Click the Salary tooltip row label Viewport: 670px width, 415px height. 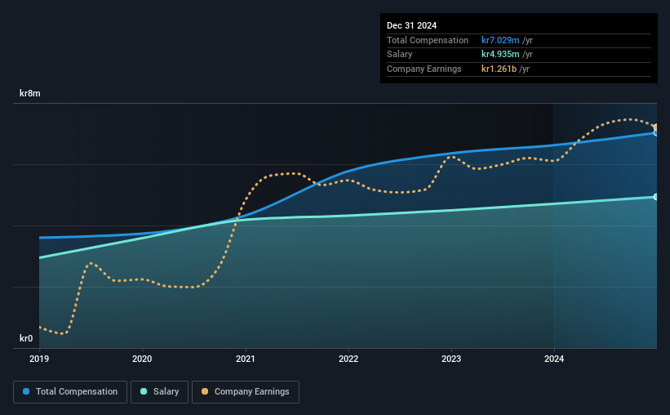400,55
